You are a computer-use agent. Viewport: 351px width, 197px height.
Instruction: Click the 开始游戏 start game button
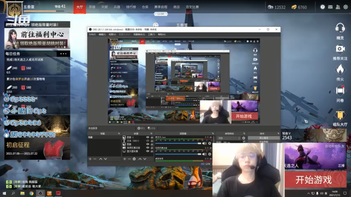(x=315, y=180)
